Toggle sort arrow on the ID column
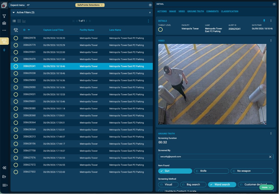279x194 pixels. pos(29,30)
